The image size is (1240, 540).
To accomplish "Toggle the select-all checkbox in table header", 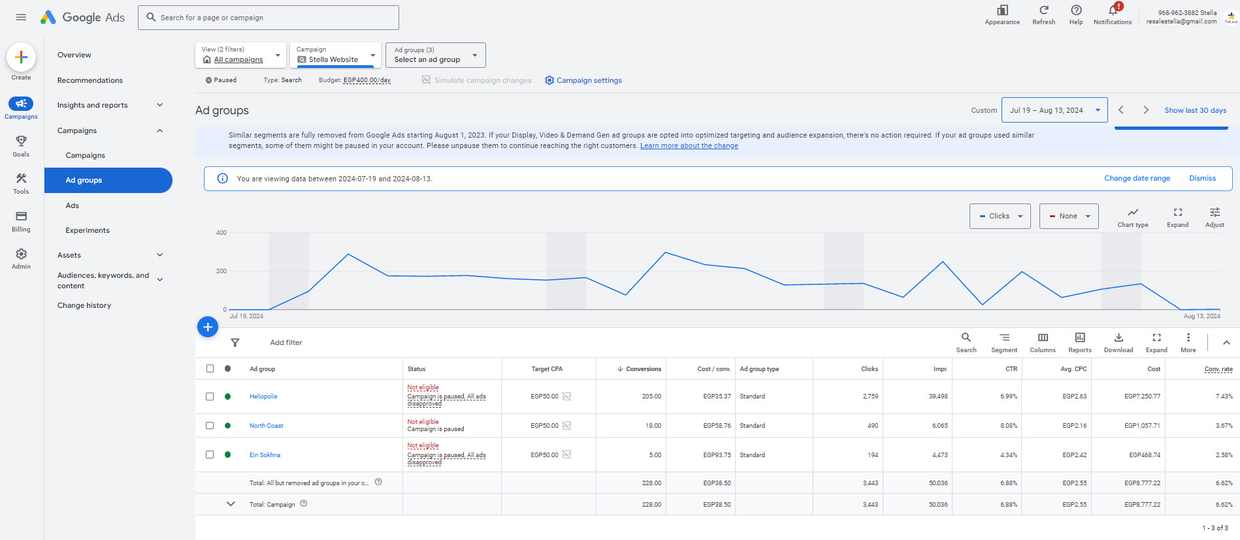I will [210, 368].
